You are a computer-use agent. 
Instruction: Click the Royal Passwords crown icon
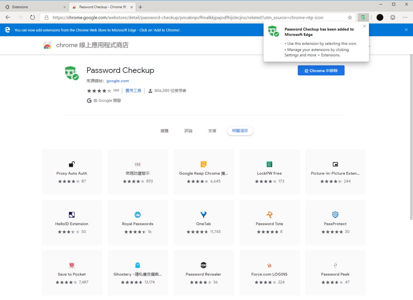click(x=138, y=215)
